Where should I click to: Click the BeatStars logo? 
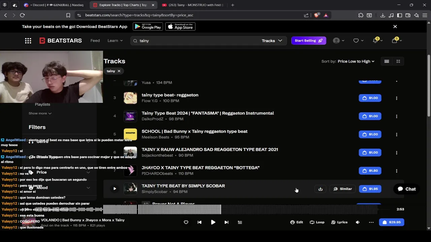(61, 41)
